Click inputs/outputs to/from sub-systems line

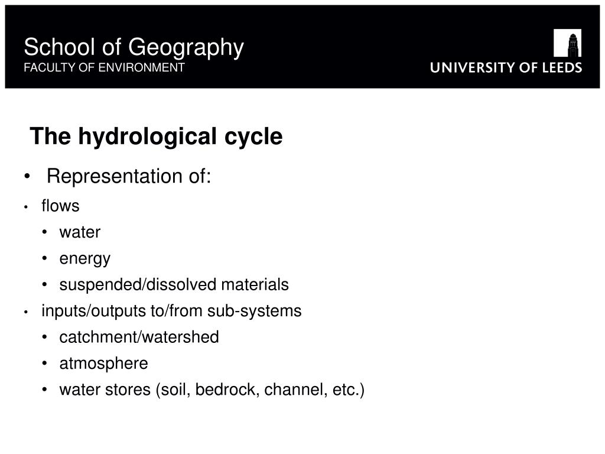[x=171, y=311]
